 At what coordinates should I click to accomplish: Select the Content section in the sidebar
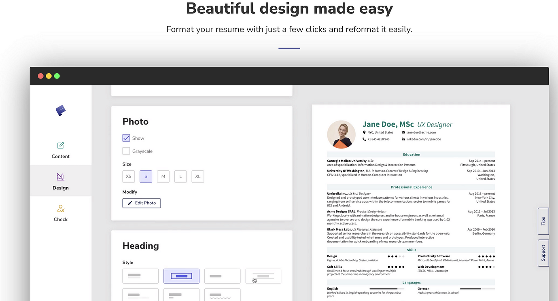(60, 150)
